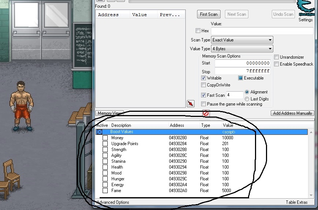318x210 pixels.
Task: Click the Start address field
Action: pos(243,63)
